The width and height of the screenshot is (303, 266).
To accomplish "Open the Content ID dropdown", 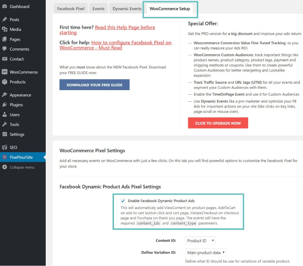I will click(x=200, y=240).
